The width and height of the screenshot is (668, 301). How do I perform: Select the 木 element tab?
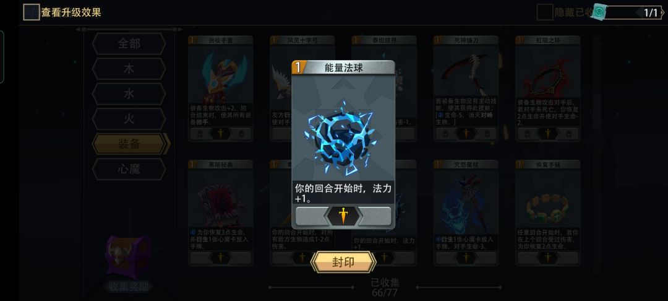point(129,69)
